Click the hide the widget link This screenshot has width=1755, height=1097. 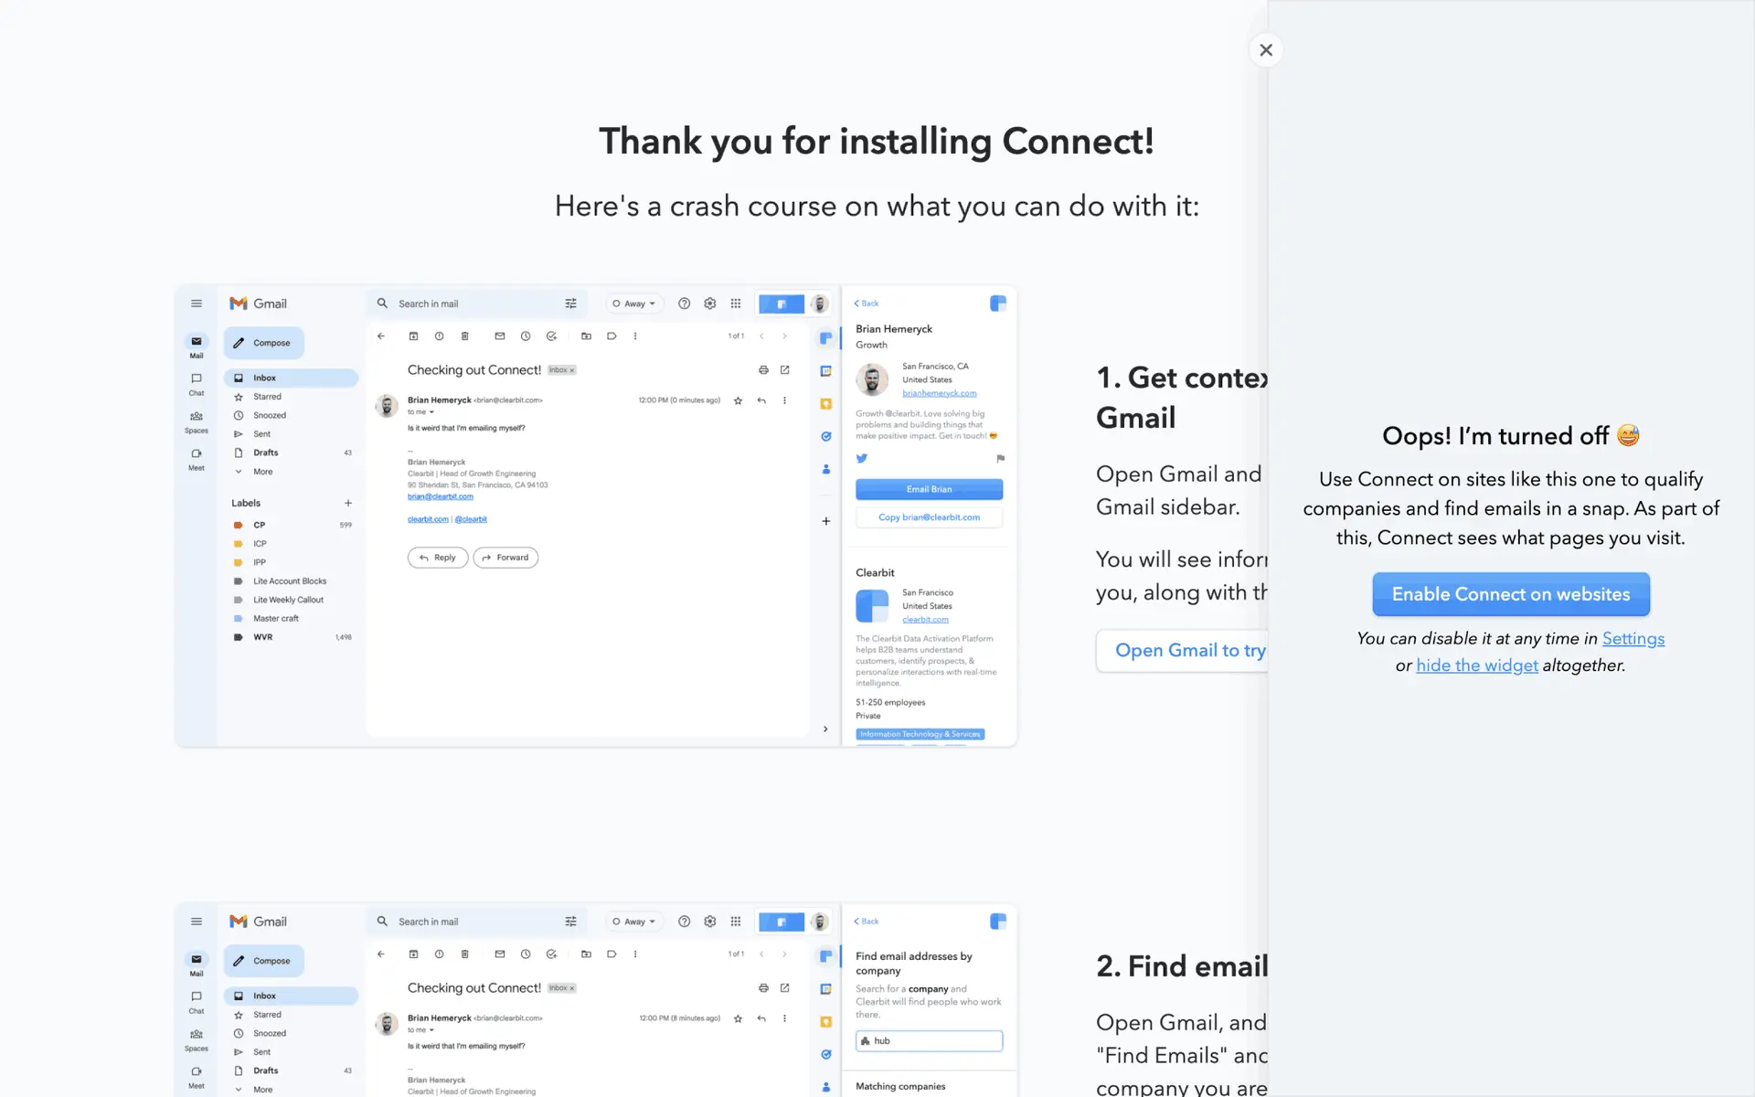pos(1476,666)
